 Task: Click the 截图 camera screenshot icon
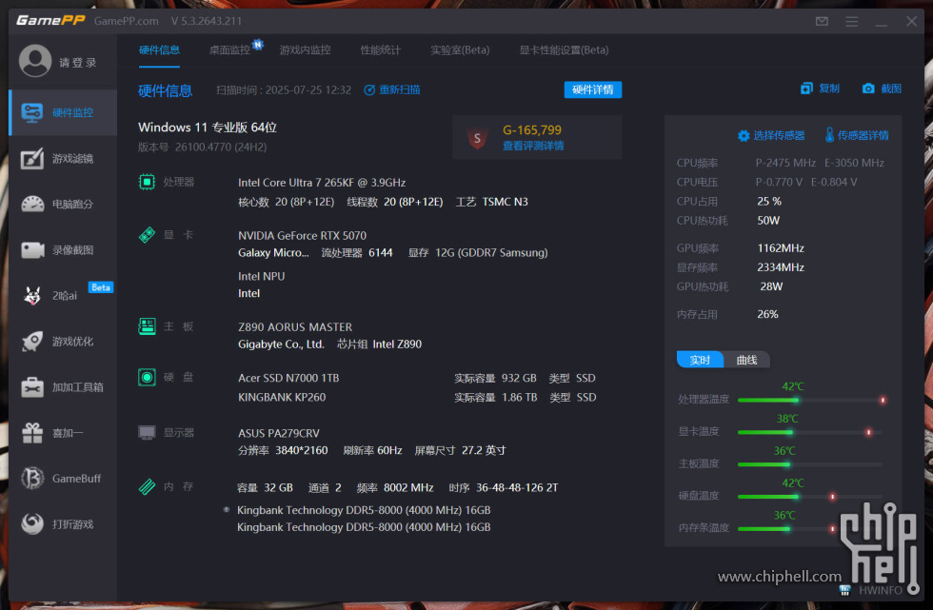point(868,89)
